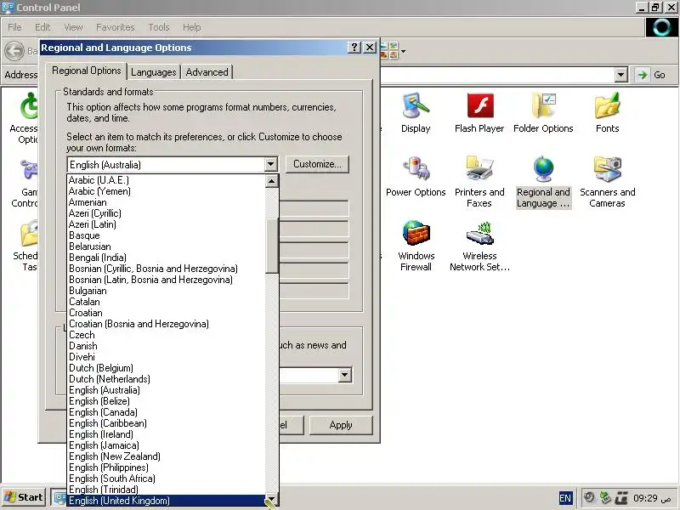Click the Apply button
680x510 pixels.
click(341, 425)
